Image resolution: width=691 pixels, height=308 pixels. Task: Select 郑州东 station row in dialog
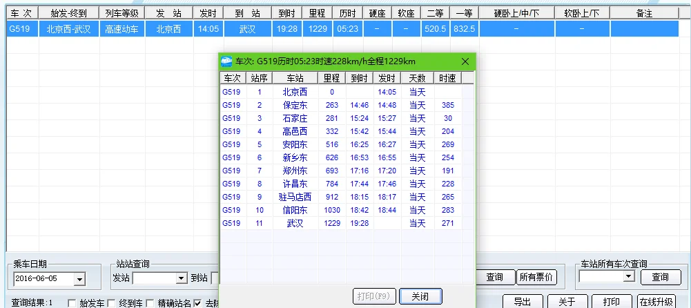pos(340,171)
